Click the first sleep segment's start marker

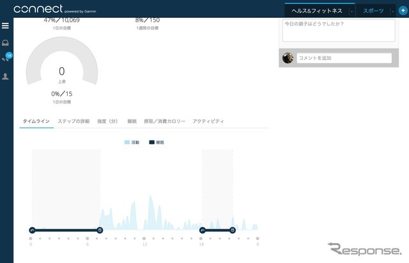pyautogui.click(x=33, y=230)
